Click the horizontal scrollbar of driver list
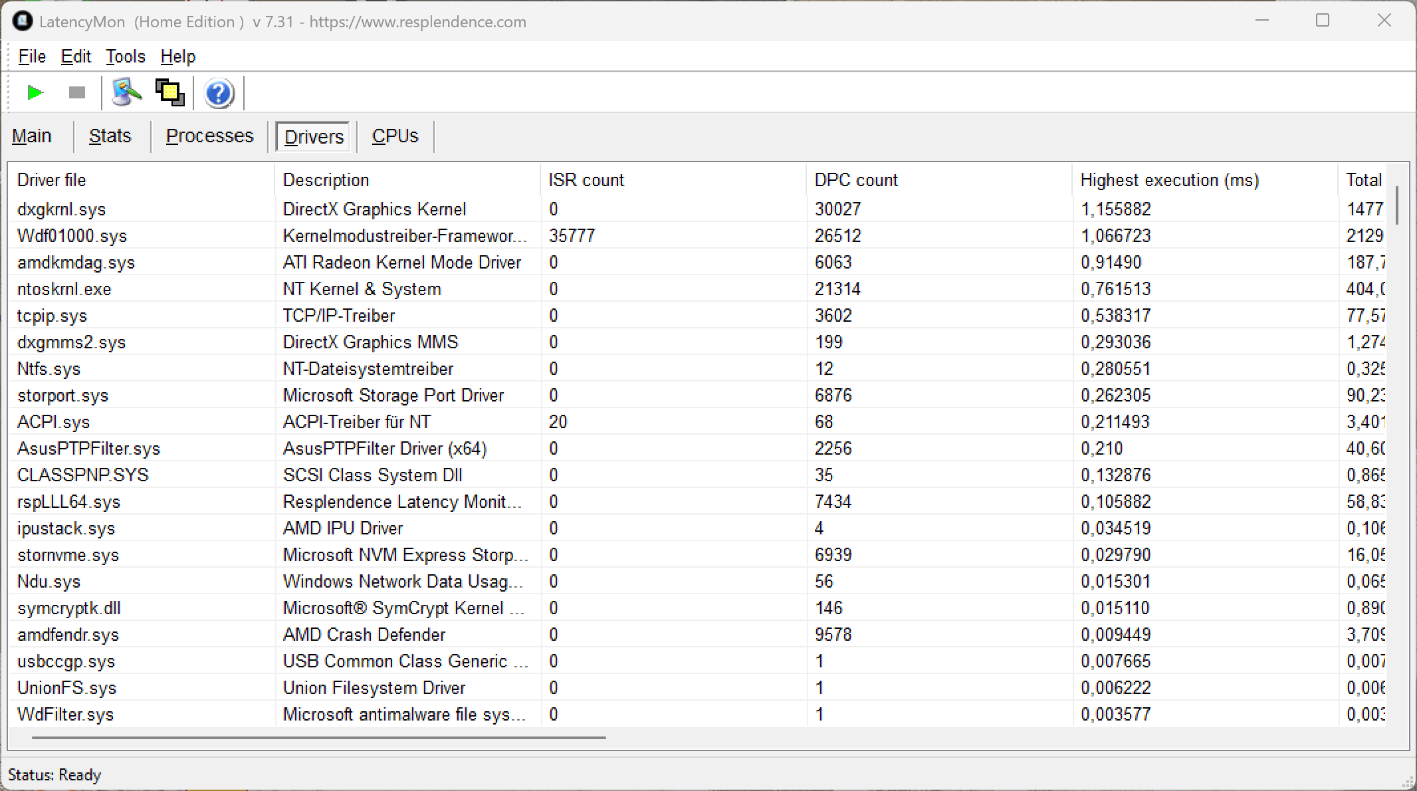 319,737
